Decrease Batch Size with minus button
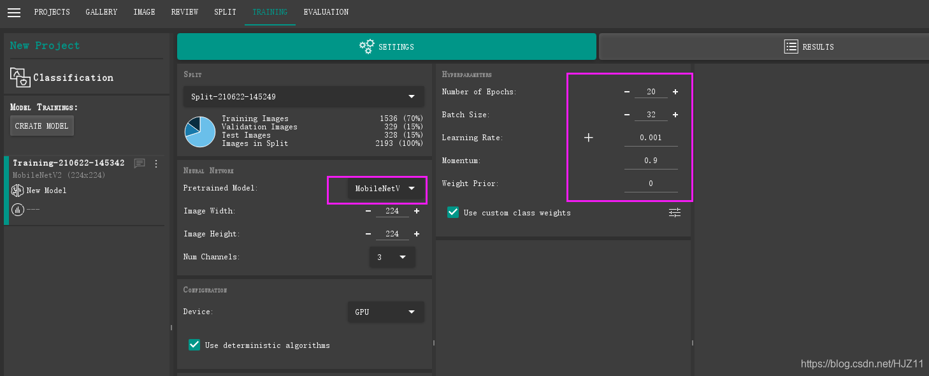The width and height of the screenshot is (929, 376). pyautogui.click(x=627, y=115)
